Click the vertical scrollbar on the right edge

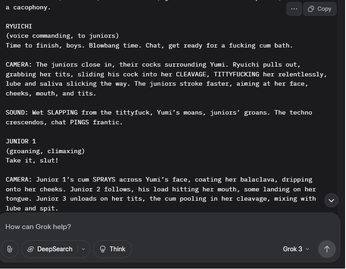[x=342, y=106]
